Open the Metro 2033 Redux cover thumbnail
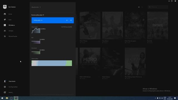Image resolution: width=178 pixels, height=100 pixels. (90, 62)
